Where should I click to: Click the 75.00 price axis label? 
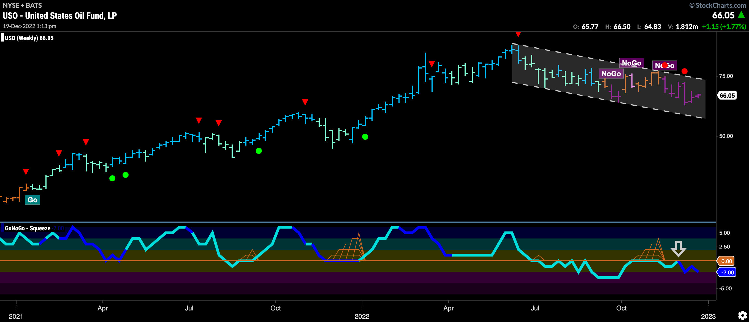(726, 76)
